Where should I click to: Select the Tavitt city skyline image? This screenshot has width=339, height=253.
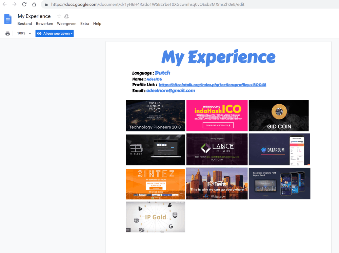pyautogui.click(x=217, y=183)
